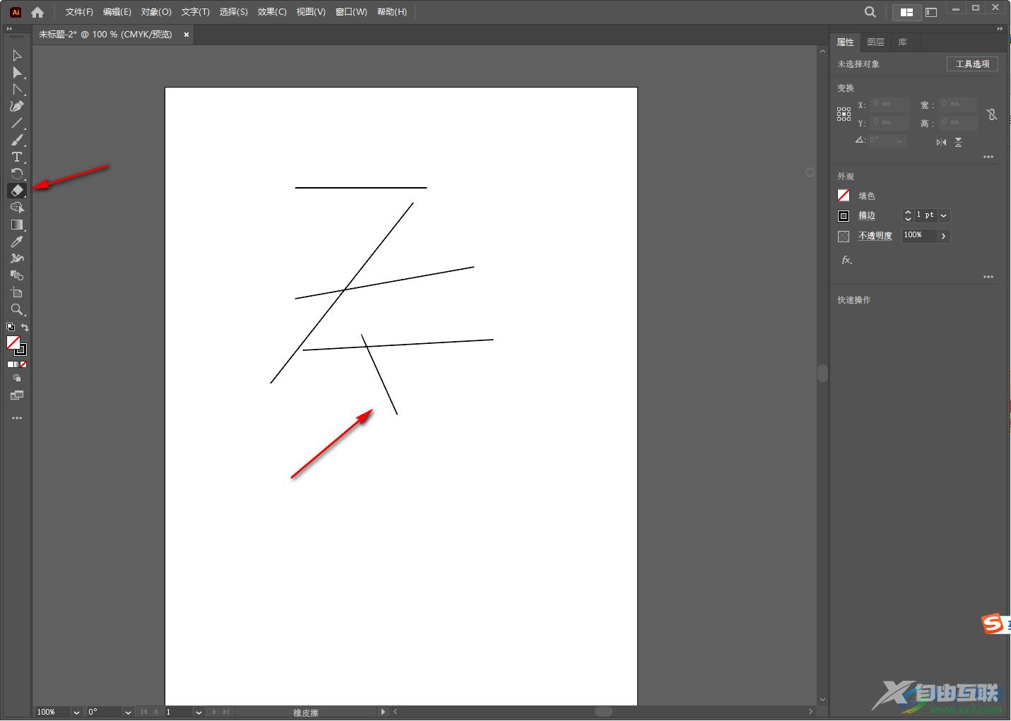Increase stroke weight with stepper arrows
The width and height of the screenshot is (1011, 721).
coord(908,212)
